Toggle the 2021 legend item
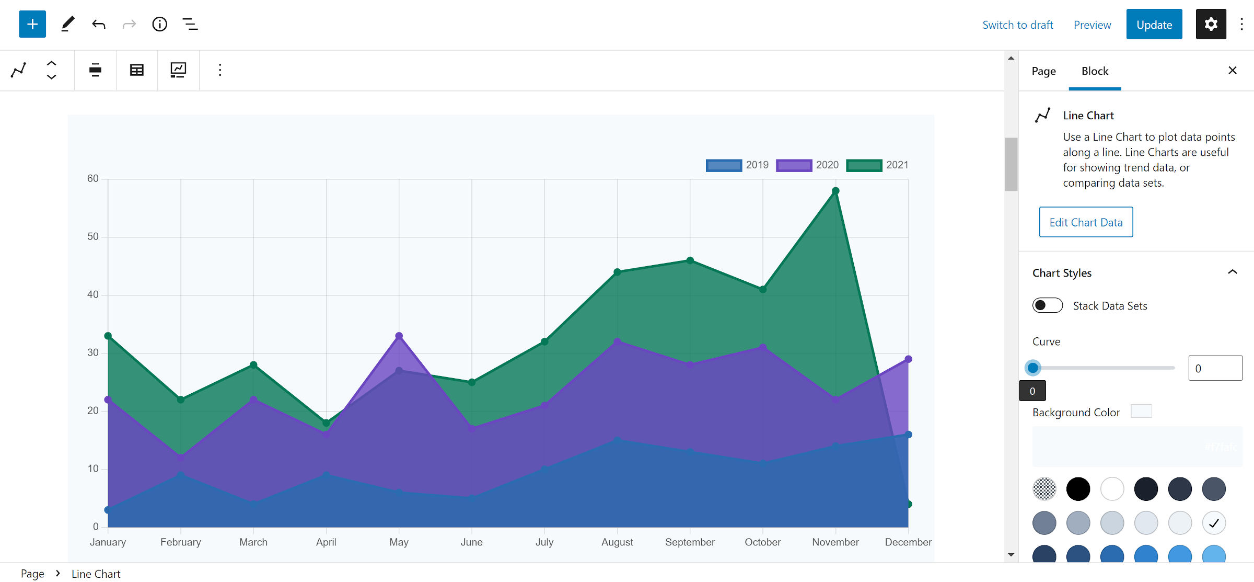 pos(878,165)
